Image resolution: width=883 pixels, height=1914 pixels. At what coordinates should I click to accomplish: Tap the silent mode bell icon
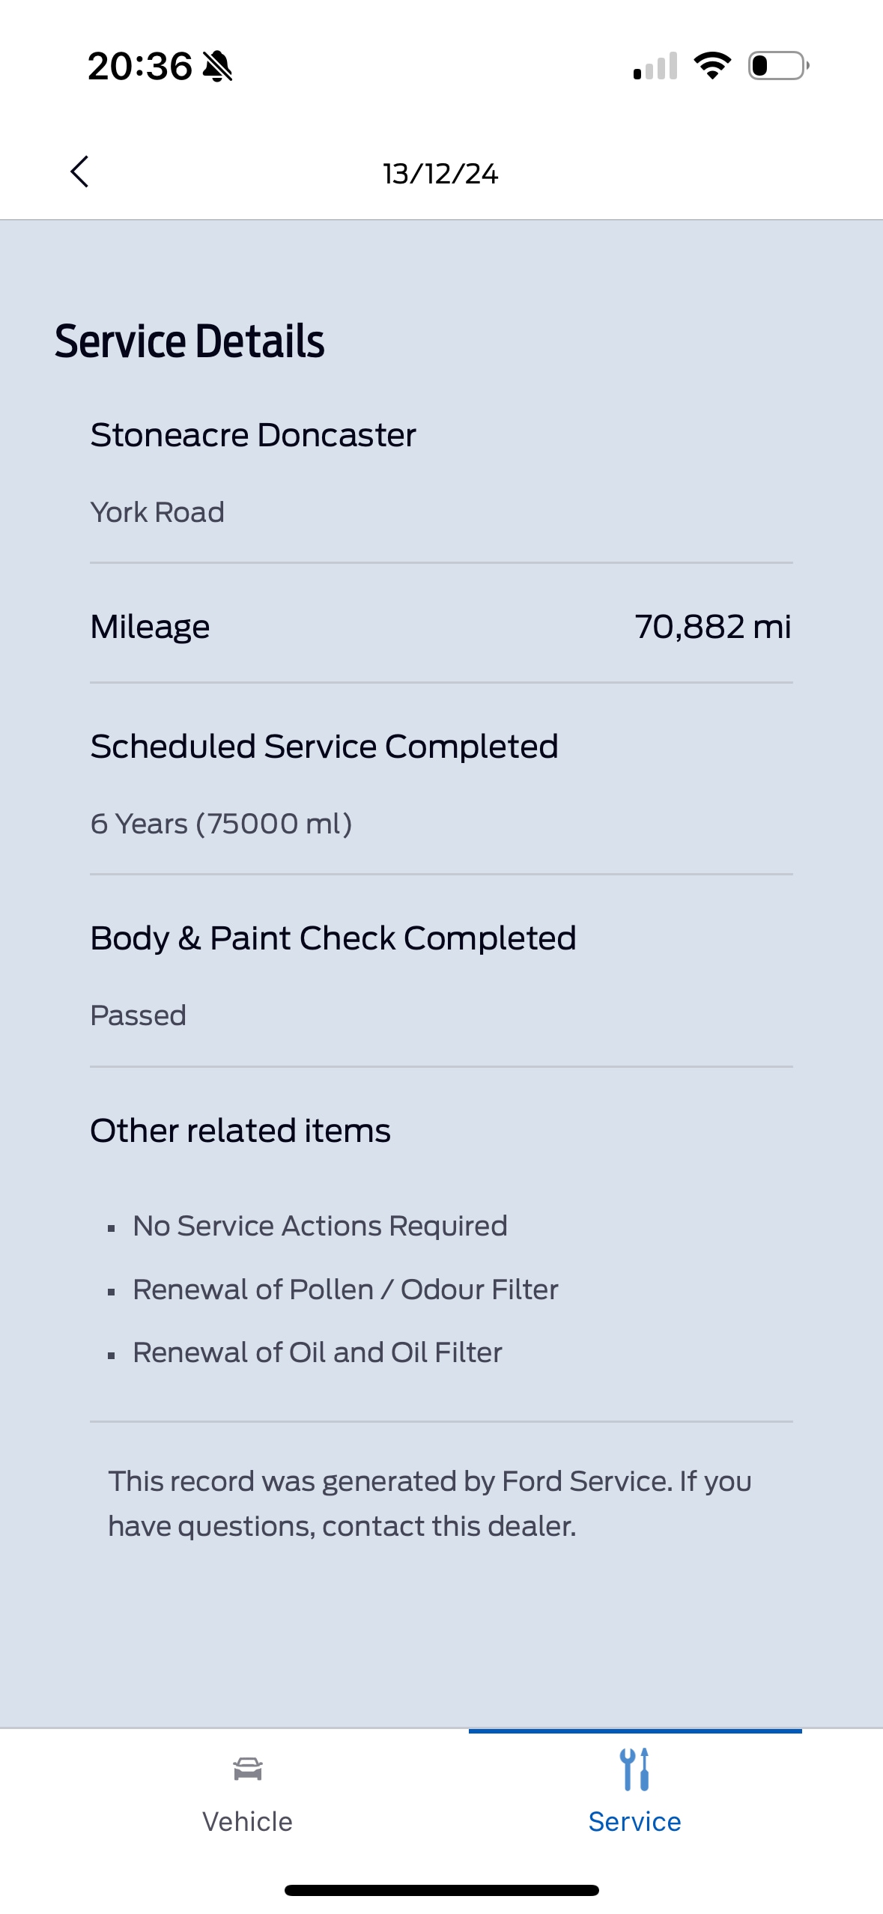[x=218, y=66]
